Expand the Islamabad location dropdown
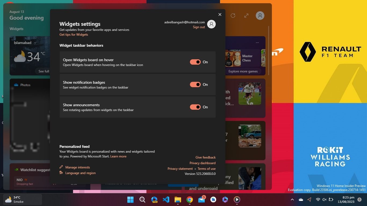The image size is (367, 206). click(35, 43)
